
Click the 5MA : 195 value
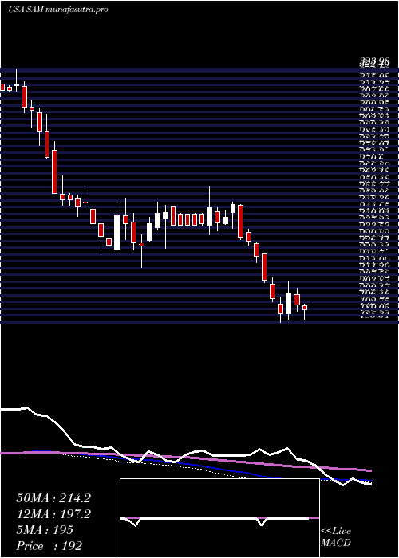45,530
